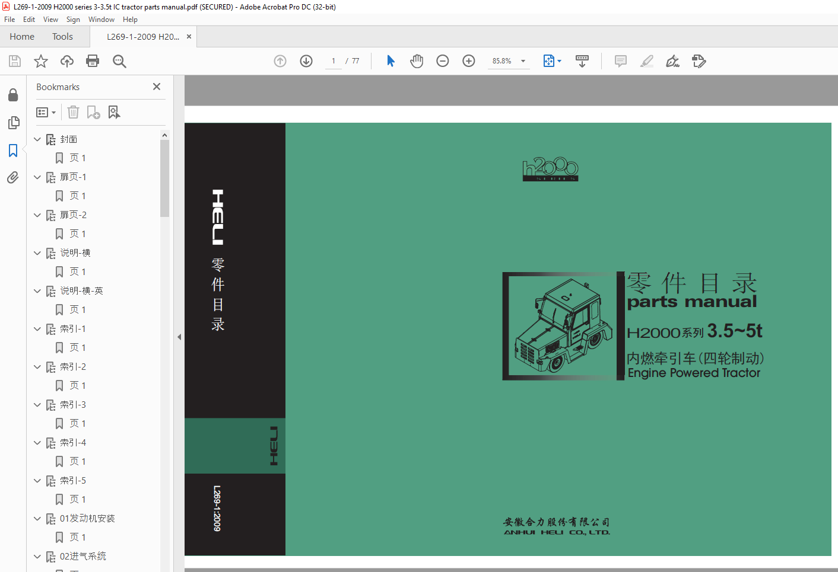Screen dimensions: 838x572
Task: Go to previous page arrow
Action: (280, 61)
